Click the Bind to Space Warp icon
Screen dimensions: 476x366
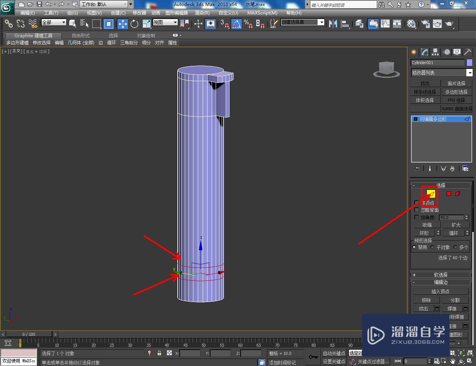coord(33,24)
